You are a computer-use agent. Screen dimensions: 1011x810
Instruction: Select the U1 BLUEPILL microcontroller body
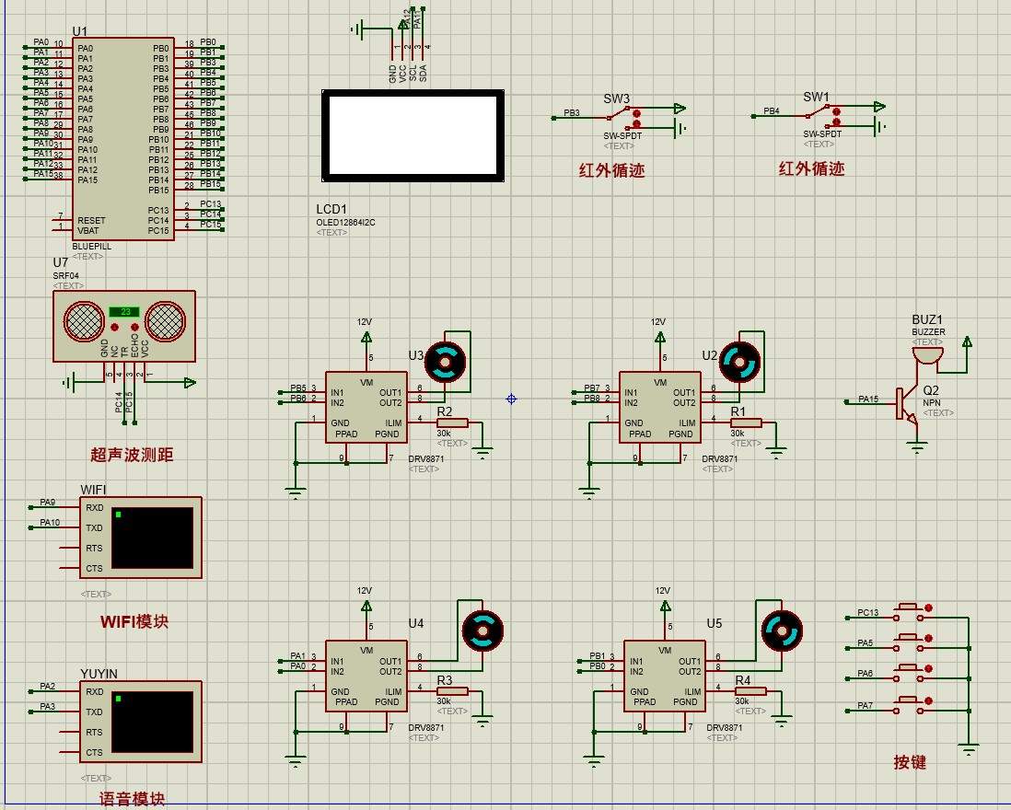pos(122,139)
